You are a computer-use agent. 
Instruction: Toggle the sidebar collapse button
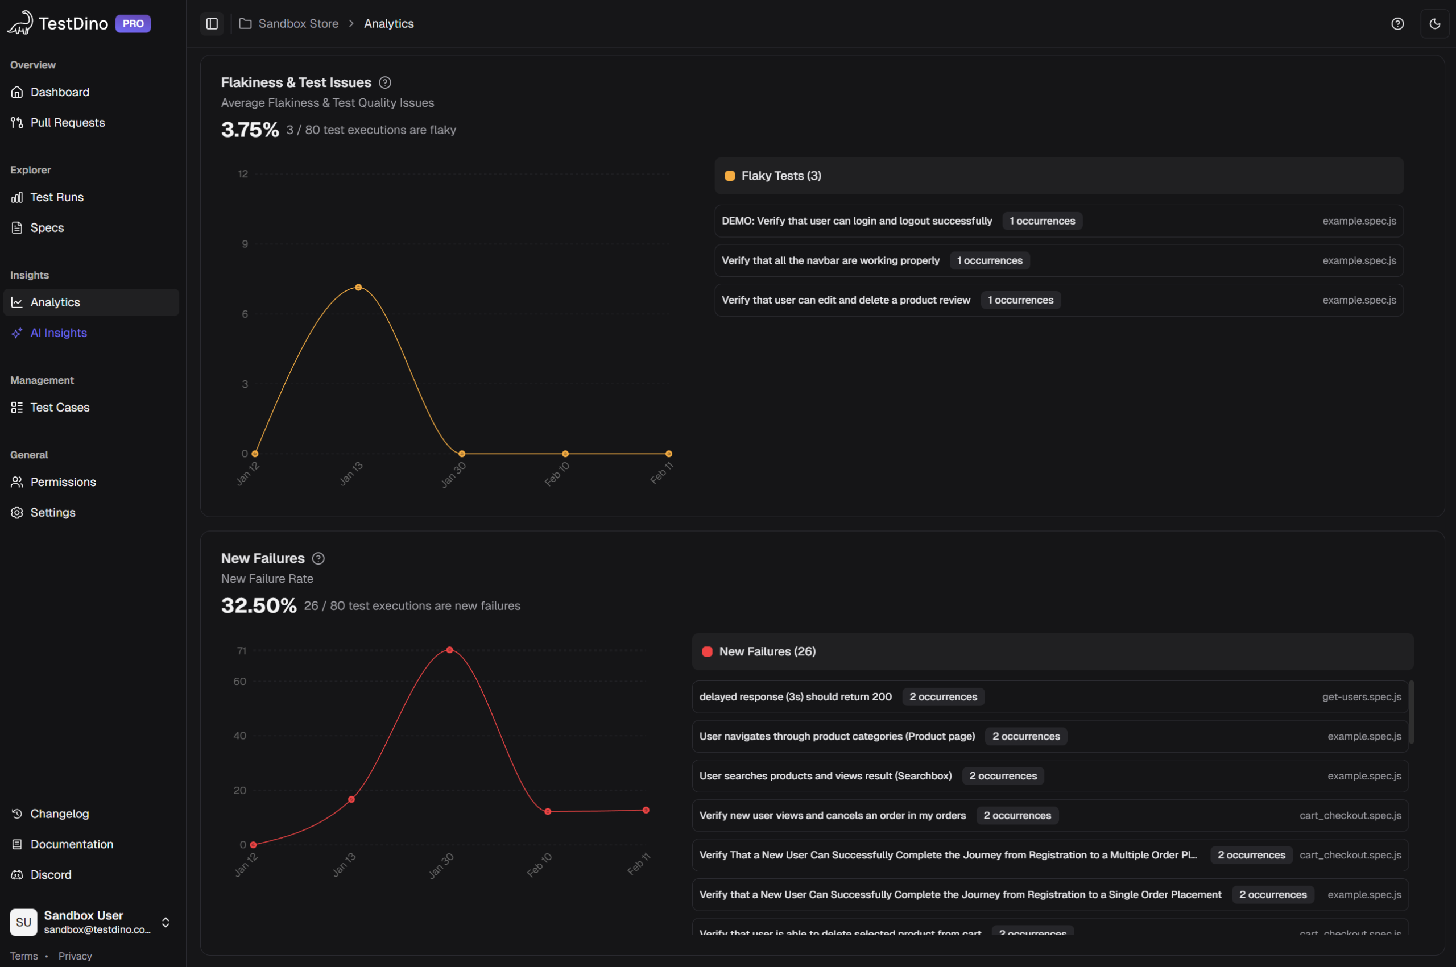click(212, 23)
